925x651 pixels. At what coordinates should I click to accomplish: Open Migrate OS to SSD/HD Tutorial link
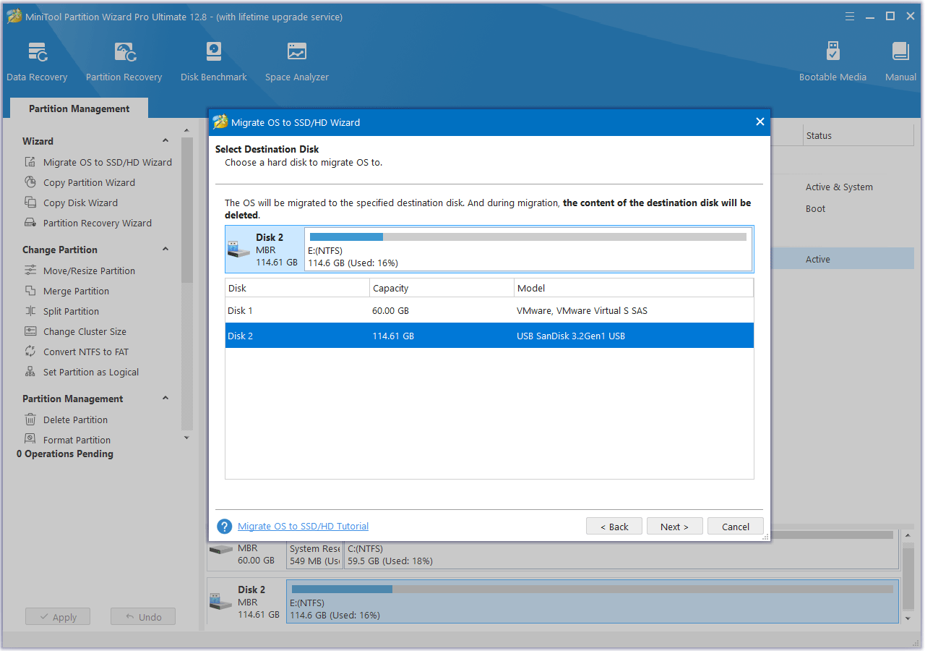(303, 527)
